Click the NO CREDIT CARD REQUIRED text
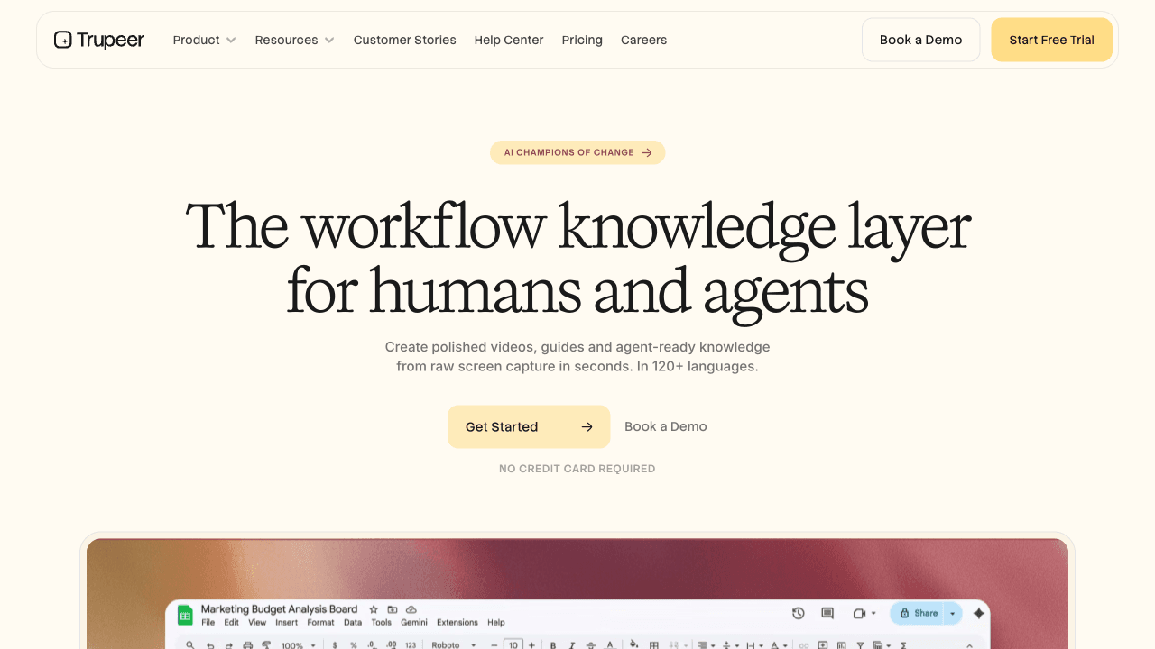The height and width of the screenshot is (649, 1155). click(x=577, y=469)
